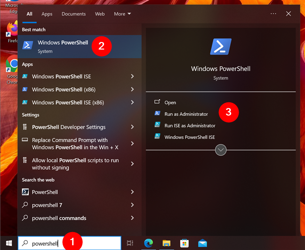Switch to the Documents tab
305x250 pixels.
[x=74, y=14]
